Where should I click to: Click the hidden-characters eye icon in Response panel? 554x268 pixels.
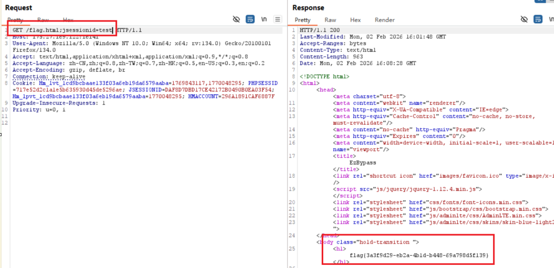(524, 19)
